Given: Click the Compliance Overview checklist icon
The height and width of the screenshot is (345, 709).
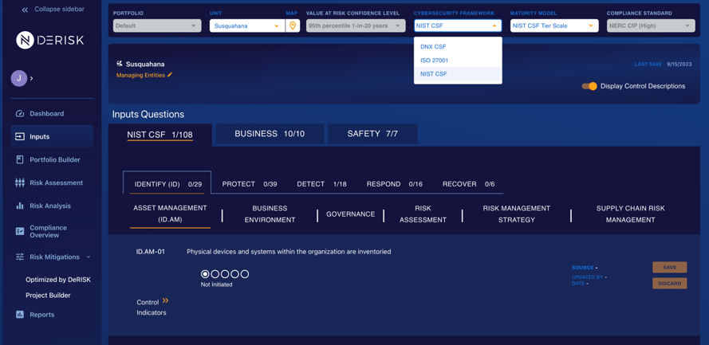Looking at the screenshot, I should pyautogui.click(x=19, y=231).
